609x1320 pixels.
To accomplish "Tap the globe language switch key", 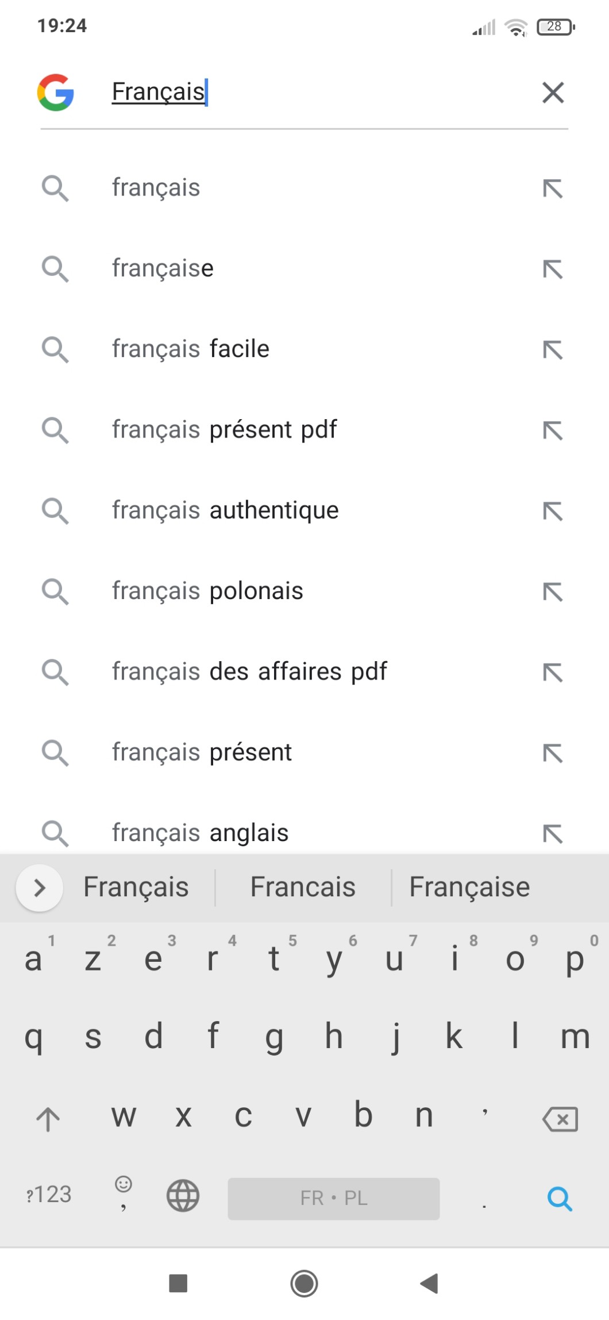I will (x=183, y=1195).
